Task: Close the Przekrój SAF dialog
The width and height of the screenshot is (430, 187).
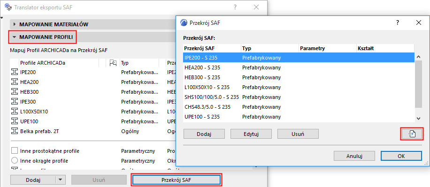Action: [x=418, y=22]
